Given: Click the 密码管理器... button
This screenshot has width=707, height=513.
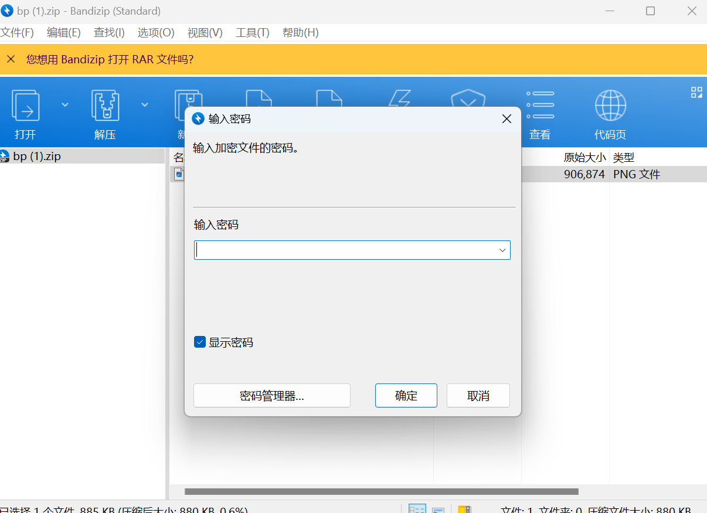Looking at the screenshot, I should tap(272, 396).
